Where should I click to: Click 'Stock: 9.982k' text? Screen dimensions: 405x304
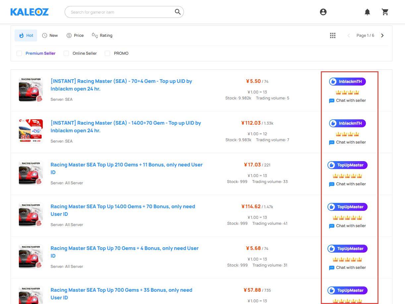click(x=238, y=98)
